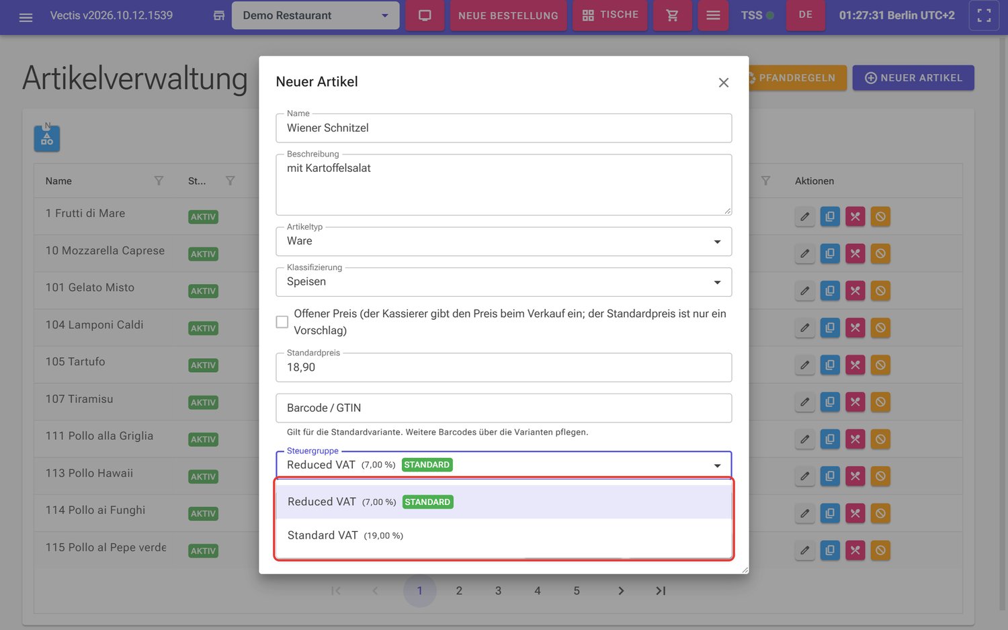Click the Standardpreis field
1008x630 pixels.
503,367
